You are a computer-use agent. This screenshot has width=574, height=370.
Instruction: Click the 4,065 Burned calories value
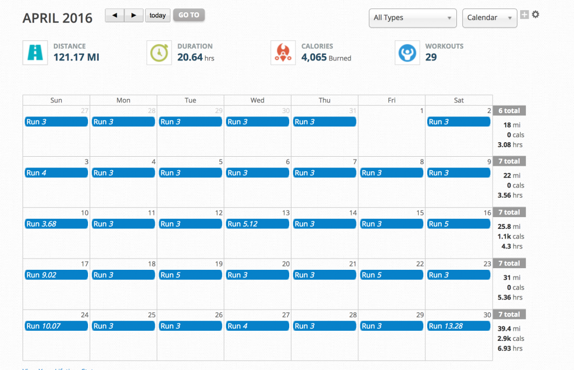click(x=326, y=58)
